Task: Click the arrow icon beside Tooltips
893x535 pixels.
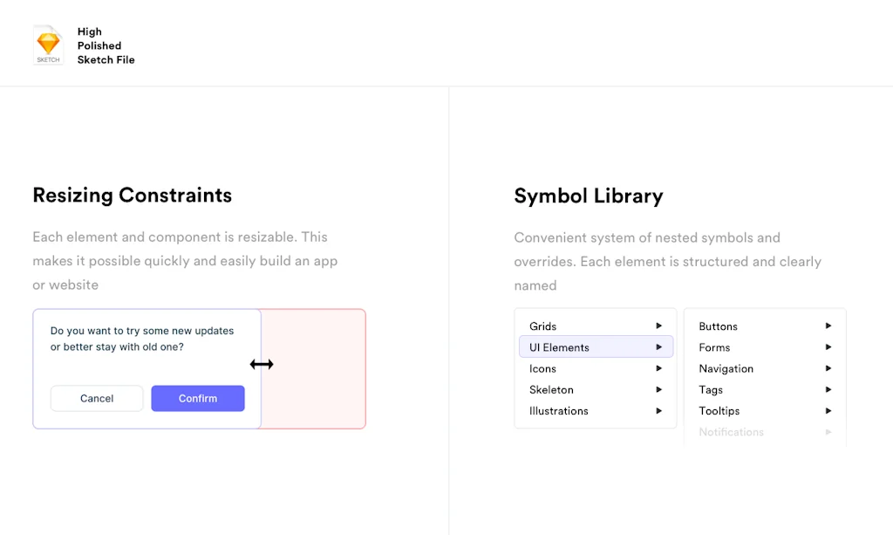Action: pos(828,410)
